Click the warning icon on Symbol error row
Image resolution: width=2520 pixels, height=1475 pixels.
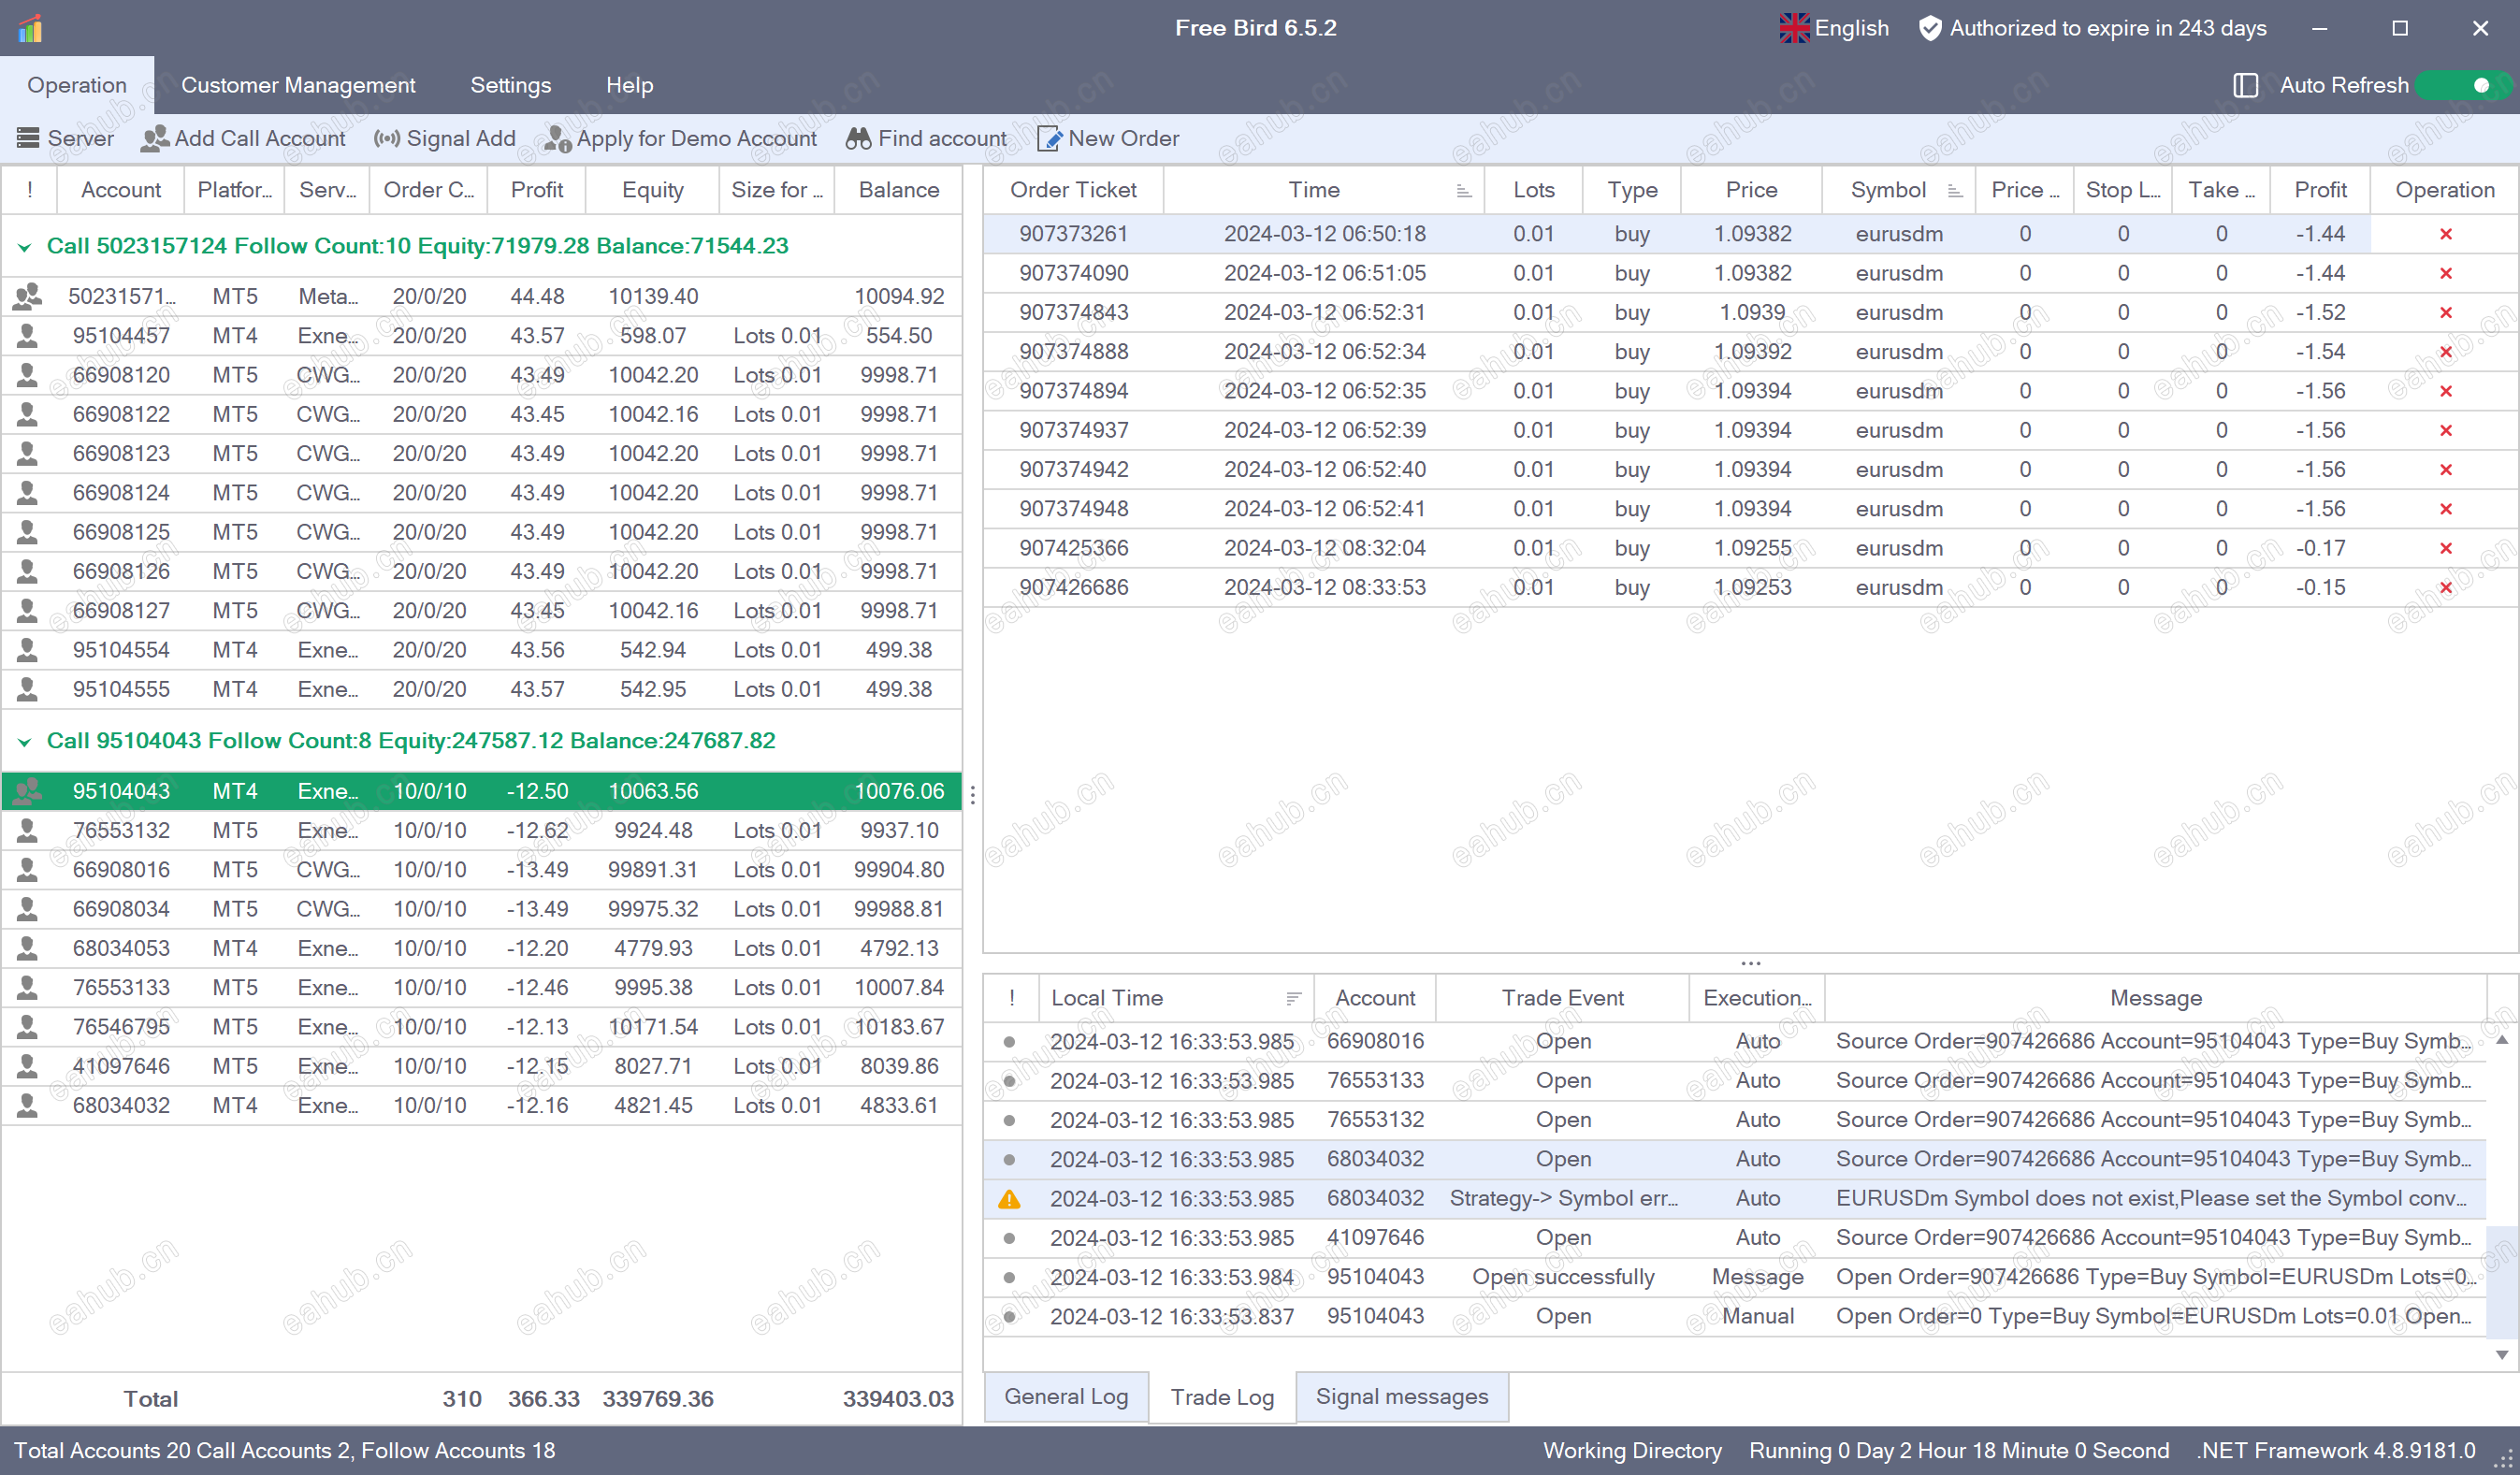point(1009,1198)
